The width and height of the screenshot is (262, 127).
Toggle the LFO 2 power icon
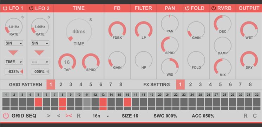pos(31,8)
